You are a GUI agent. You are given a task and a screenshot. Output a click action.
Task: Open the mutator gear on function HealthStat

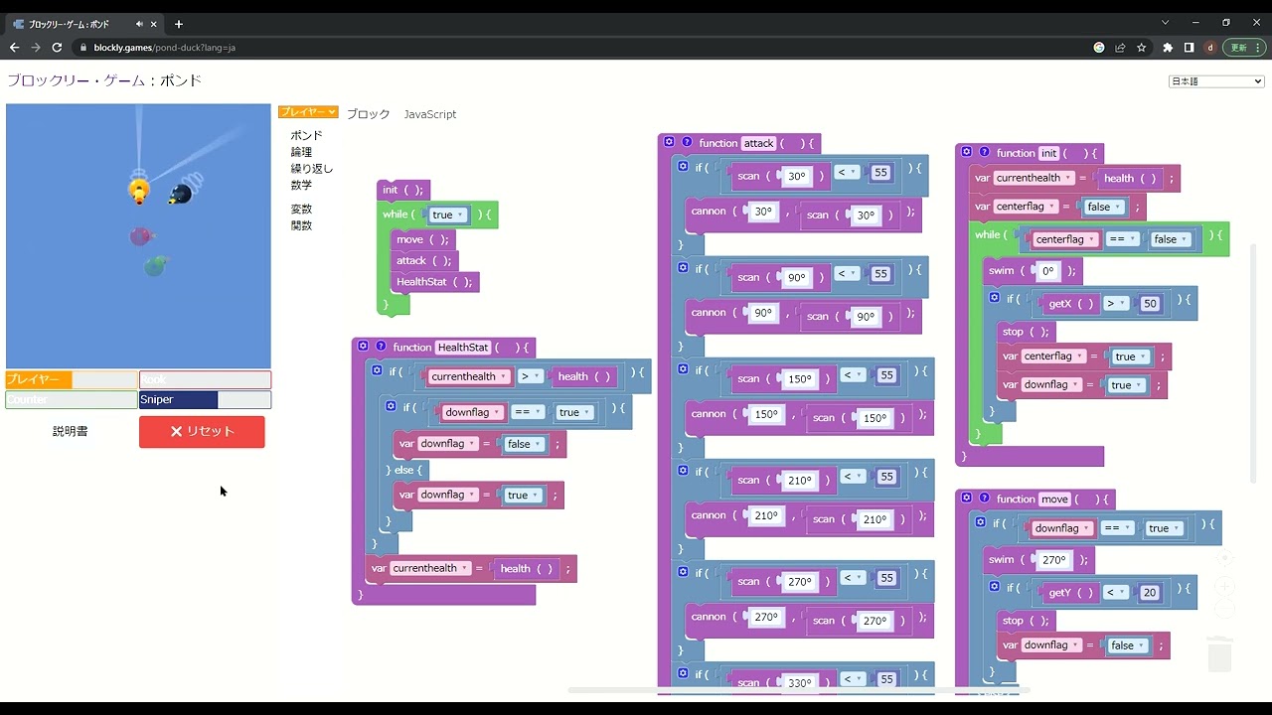(364, 347)
